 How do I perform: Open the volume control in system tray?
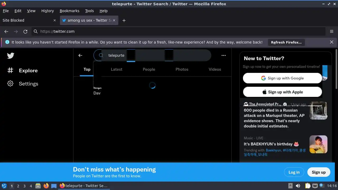click(298, 186)
